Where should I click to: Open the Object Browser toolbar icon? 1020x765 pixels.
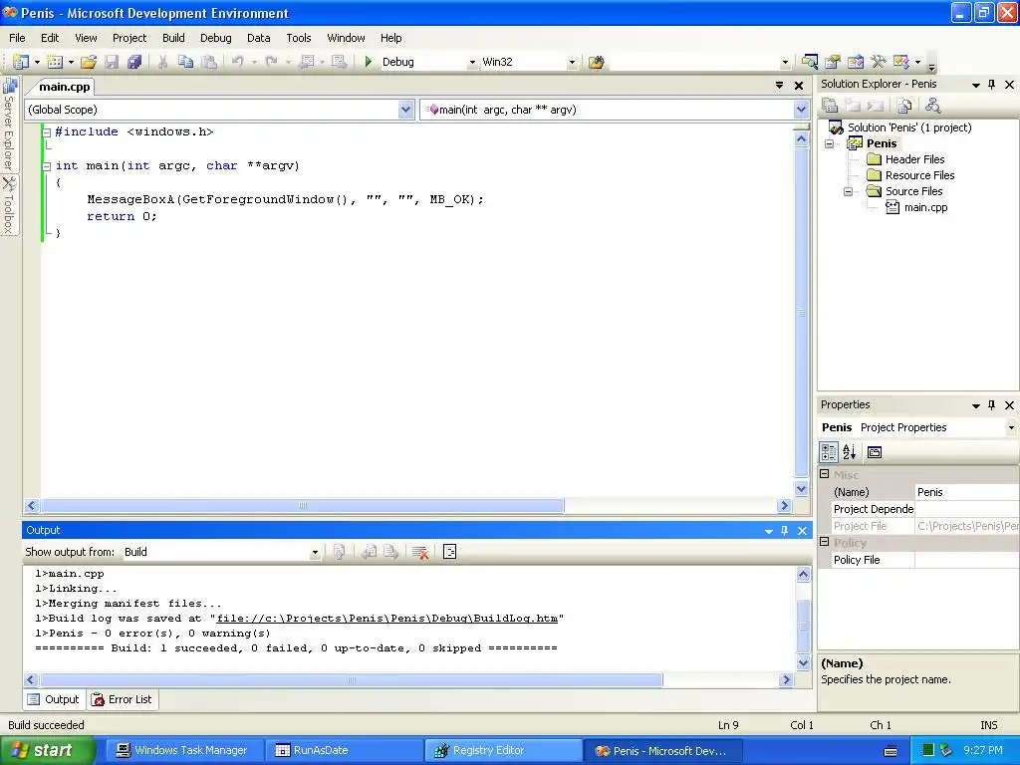tap(856, 62)
